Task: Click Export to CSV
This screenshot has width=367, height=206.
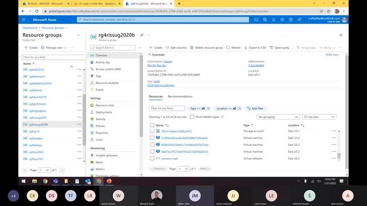Action: pos(255,47)
